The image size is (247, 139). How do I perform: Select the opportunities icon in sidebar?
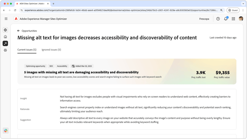[5, 43]
